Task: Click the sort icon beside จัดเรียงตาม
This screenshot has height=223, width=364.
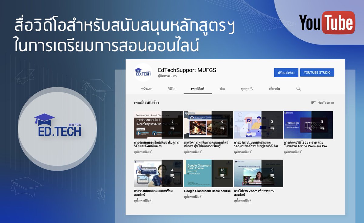Action: point(313,102)
